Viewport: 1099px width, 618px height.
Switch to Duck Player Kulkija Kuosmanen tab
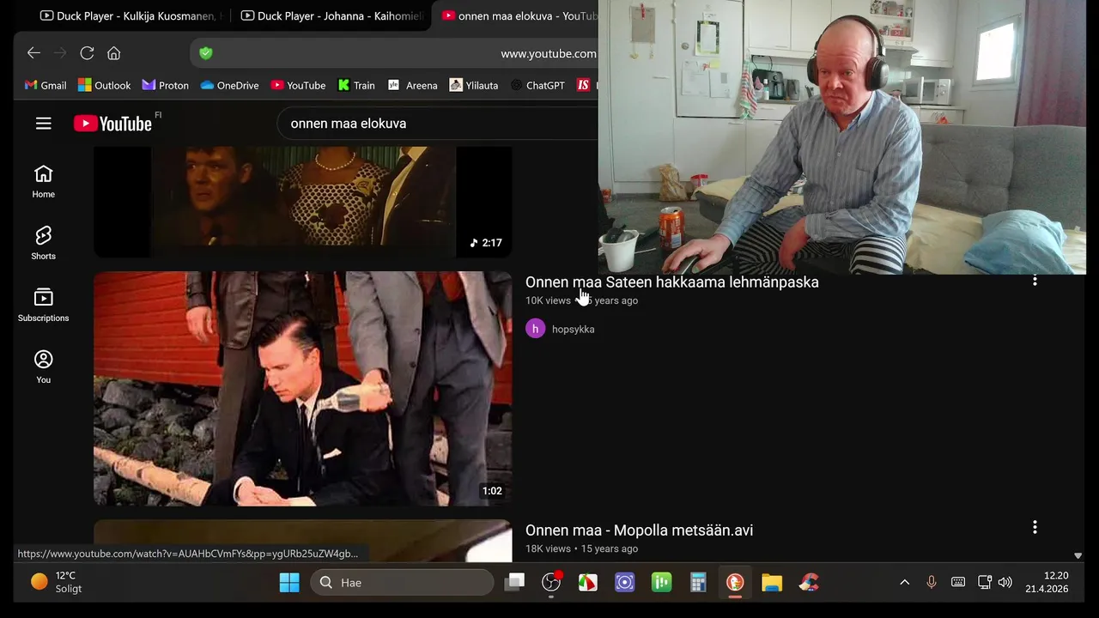click(130, 16)
